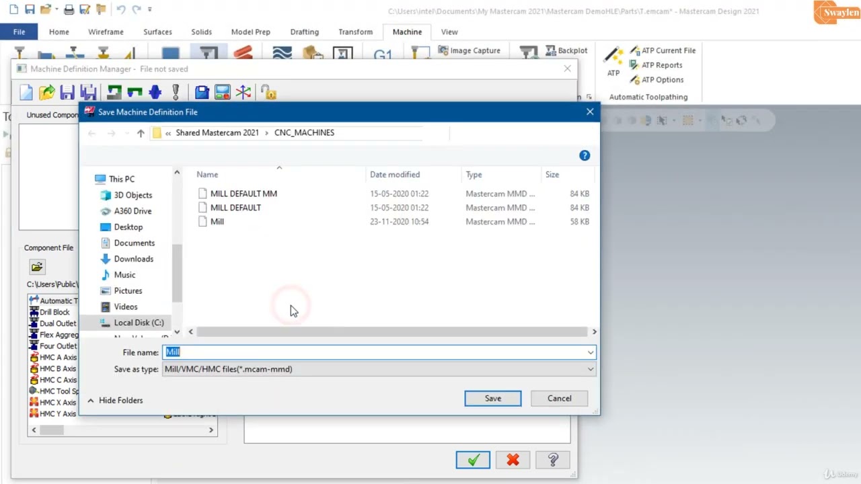
Task: Click the Help question mark in Save dialog
Action: (585, 155)
